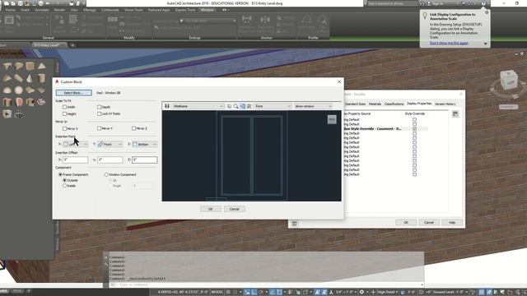Click the edit display properties icon in Window Style dialog
The height and width of the screenshot is (296, 527).
455,114
